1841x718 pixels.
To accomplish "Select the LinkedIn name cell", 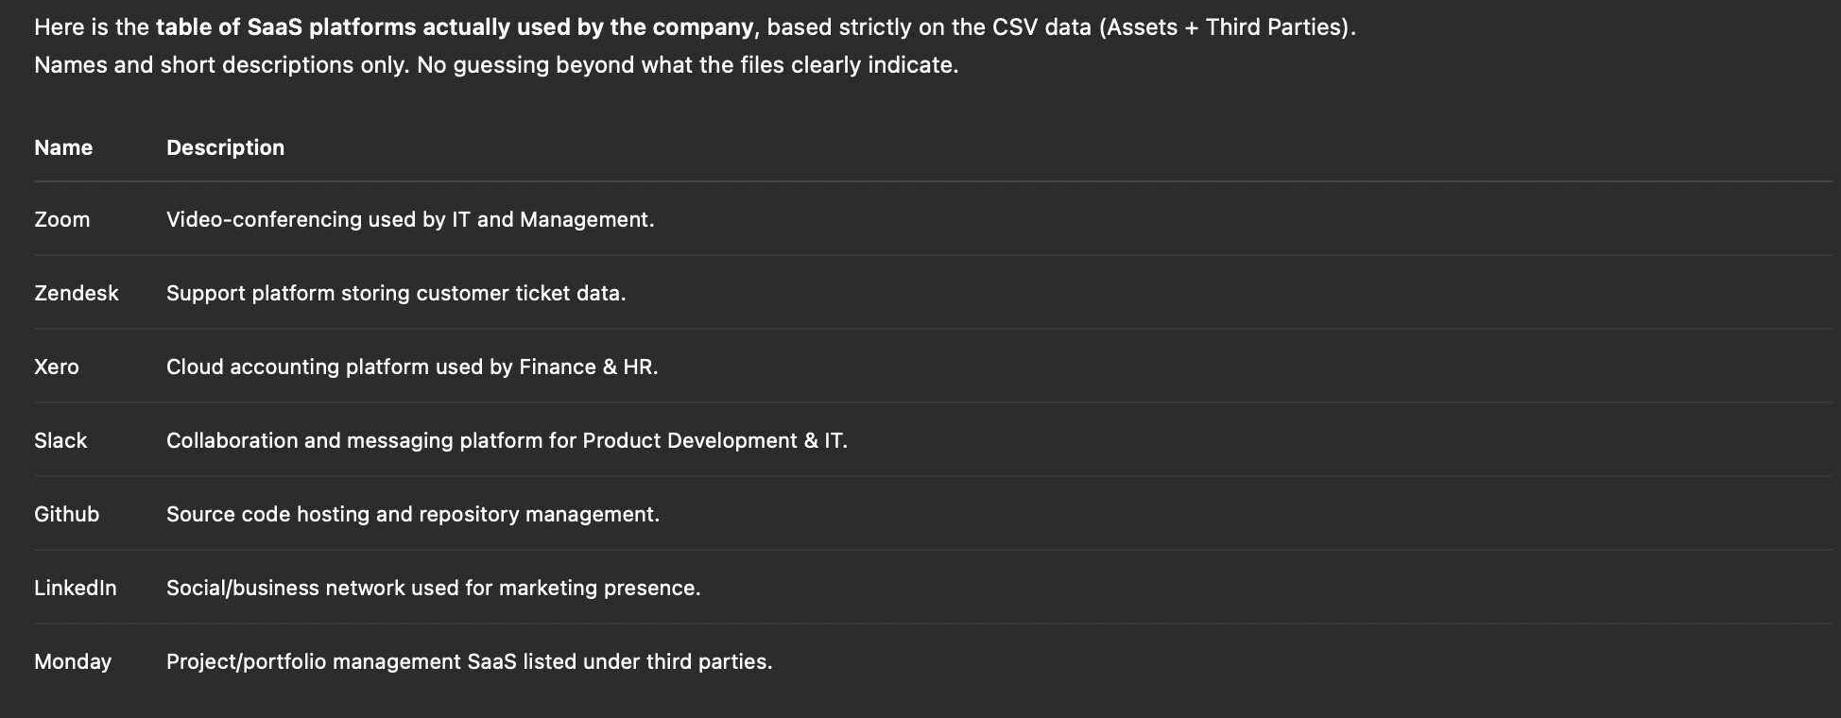I will click(76, 588).
